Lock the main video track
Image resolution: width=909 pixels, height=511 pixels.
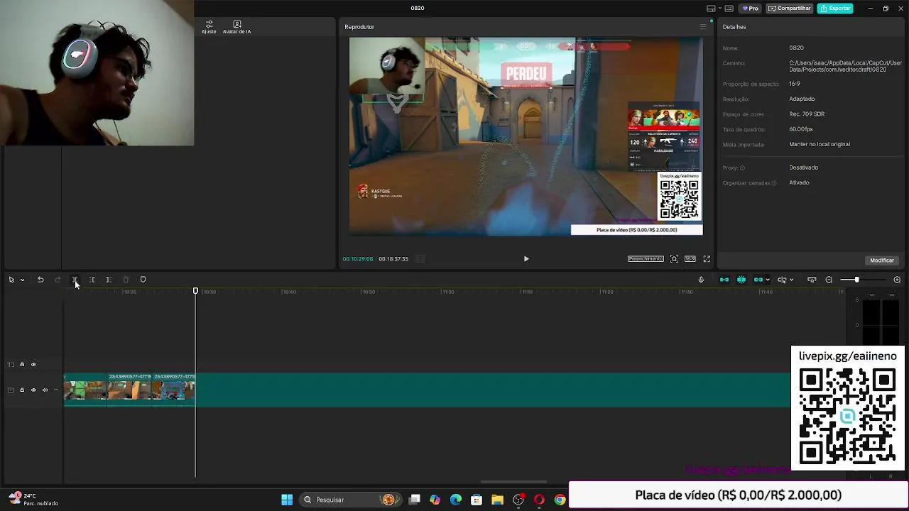(22, 390)
